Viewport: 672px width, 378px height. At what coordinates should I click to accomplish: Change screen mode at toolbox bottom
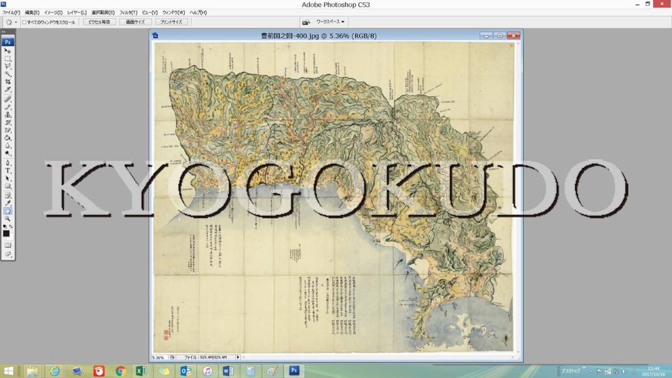tap(8, 254)
